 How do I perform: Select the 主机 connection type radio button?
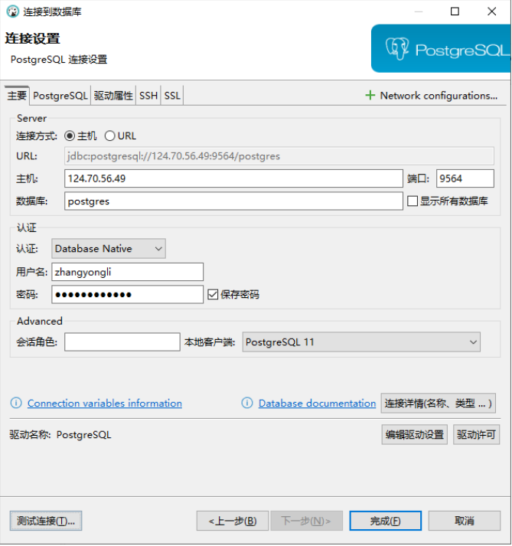(x=70, y=136)
